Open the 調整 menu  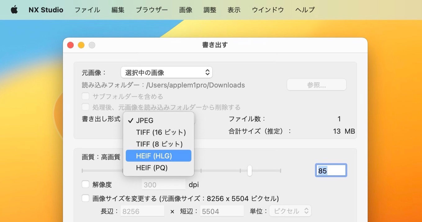point(210,10)
